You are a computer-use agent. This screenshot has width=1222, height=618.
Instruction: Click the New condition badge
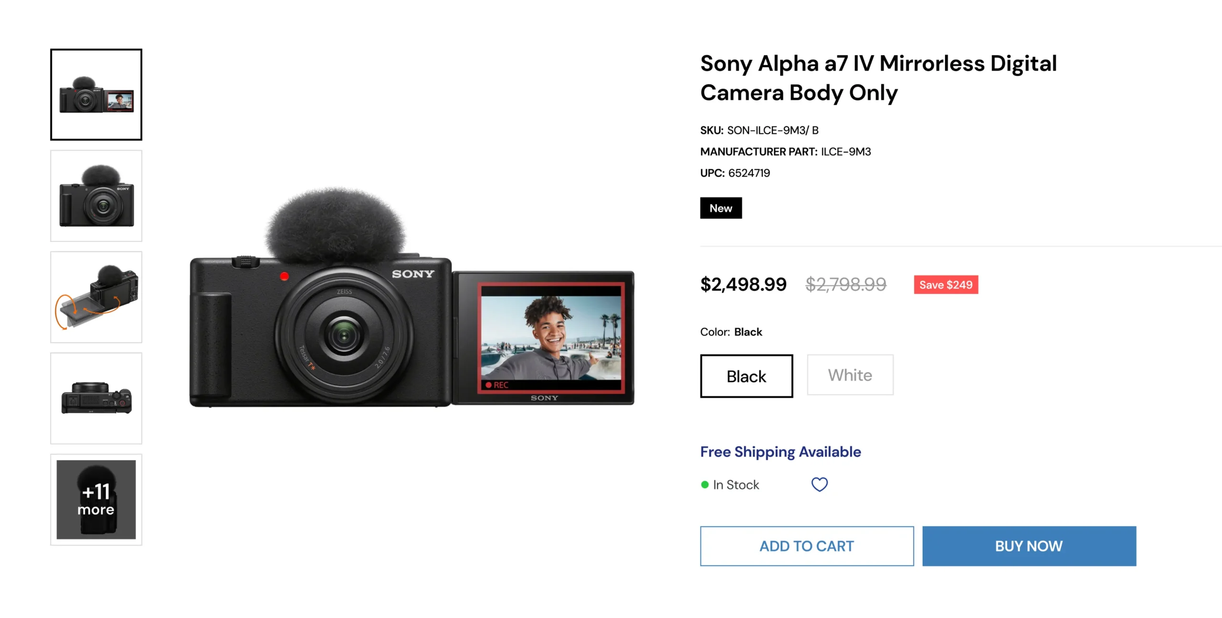(x=721, y=208)
